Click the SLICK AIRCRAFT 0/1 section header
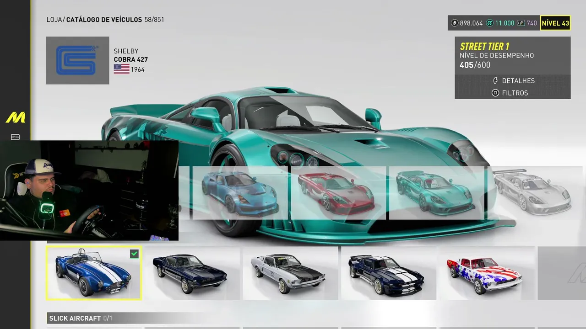The width and height of the screenshot is (586, 329). [x=80, y=318]
